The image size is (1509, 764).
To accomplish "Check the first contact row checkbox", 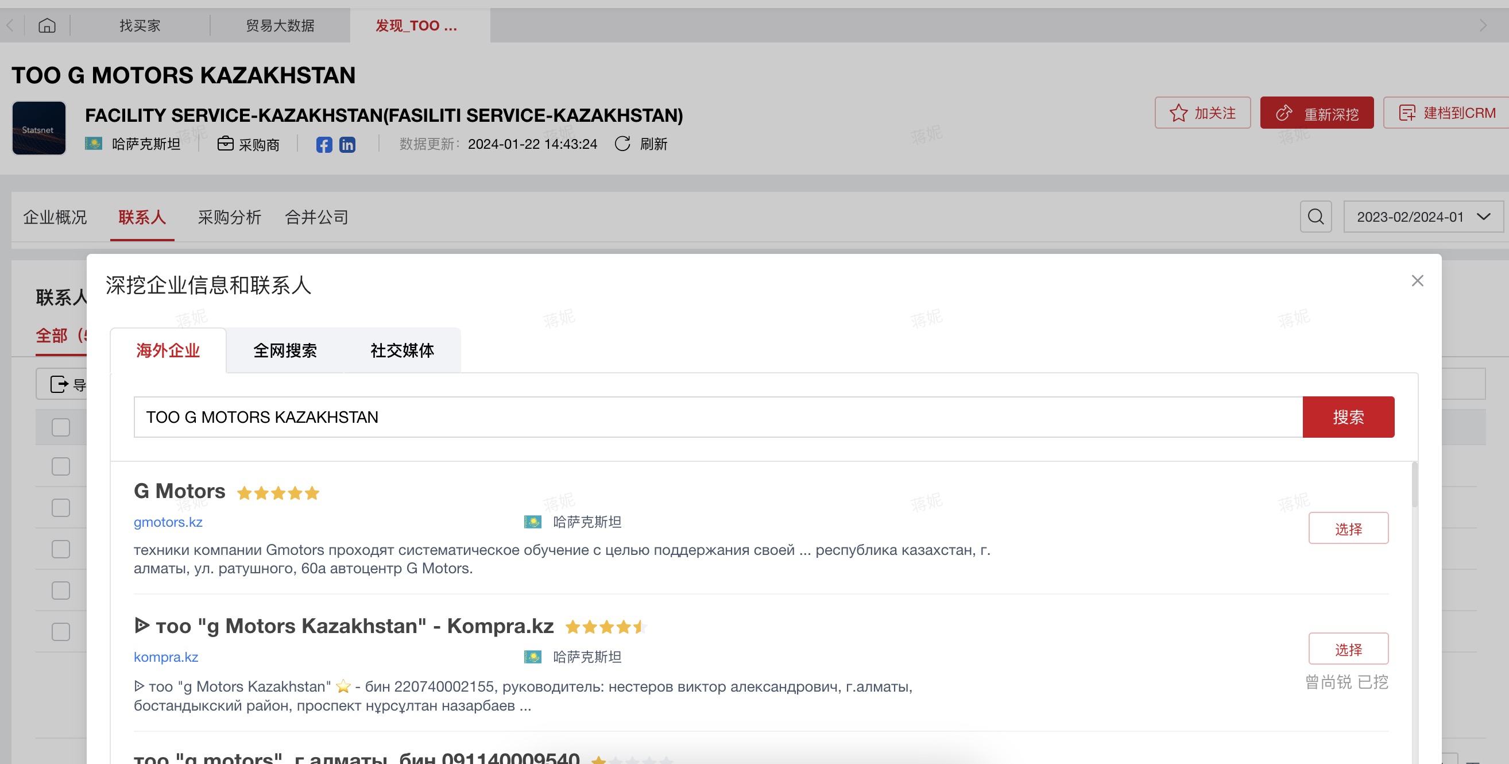I will pos(60,466).
